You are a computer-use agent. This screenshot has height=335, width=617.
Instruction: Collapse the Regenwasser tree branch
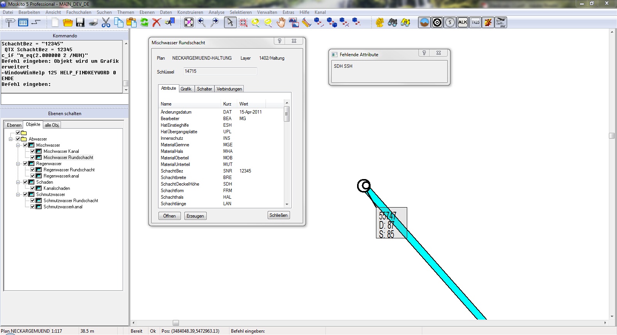pyautogui.click(x=18, y=164)
